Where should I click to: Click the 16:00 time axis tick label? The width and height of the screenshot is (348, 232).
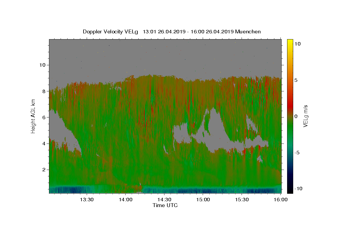tap(280, 200)
